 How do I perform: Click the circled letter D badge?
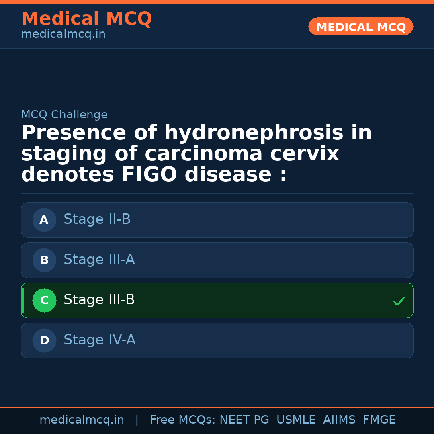(44, 340)
